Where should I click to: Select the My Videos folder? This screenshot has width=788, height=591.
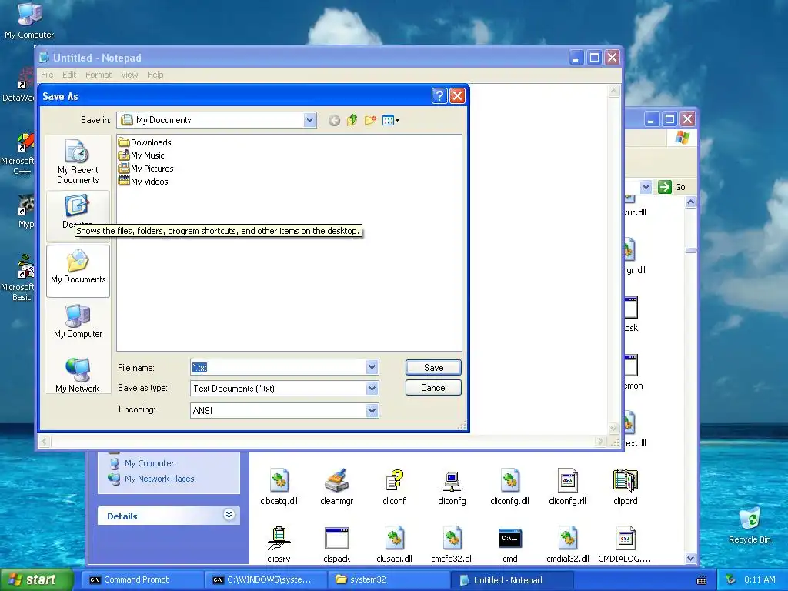point(143,182)
